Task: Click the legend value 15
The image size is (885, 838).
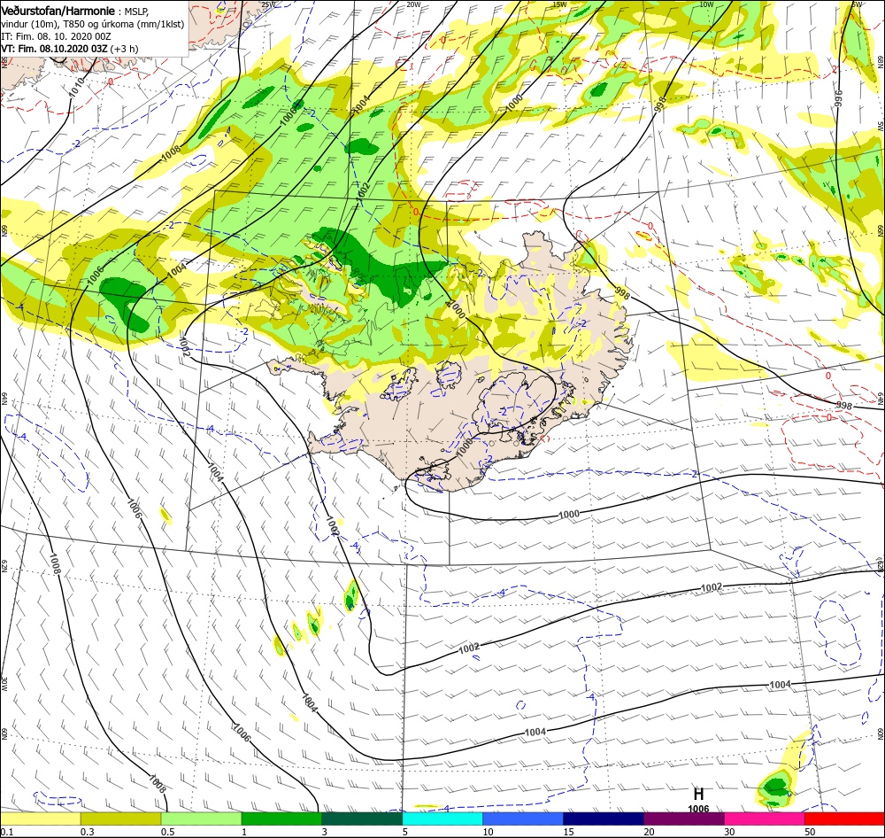Action: (568, 832)
